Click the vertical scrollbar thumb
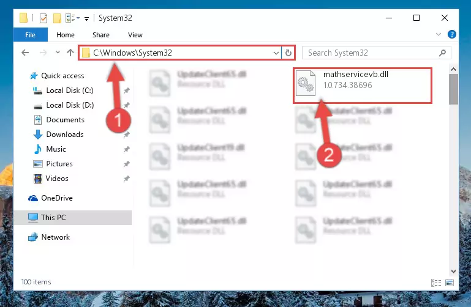The width and height of the screenshot is (471, 307). 453,89
